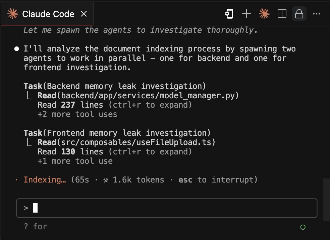The height and width of the screenshot is (240, 330).
Task: Expand the Read 237 lines output
Action: 115,105
